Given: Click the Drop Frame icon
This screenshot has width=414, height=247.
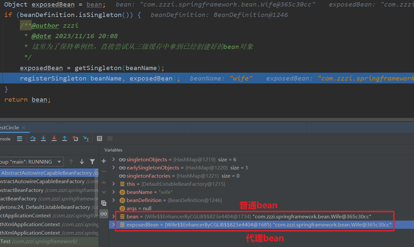Looking at the screenshot, I should (x=75, y=138).
